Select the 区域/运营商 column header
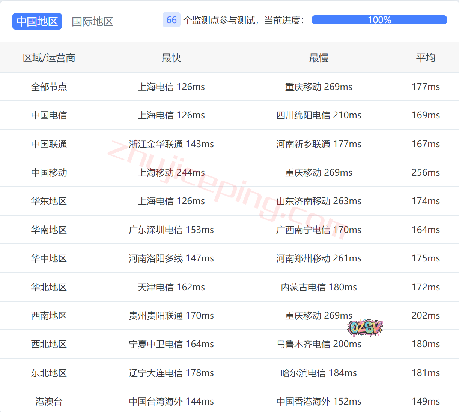The image size is (459, 412). pyautogui.click(x=49, y=58)
